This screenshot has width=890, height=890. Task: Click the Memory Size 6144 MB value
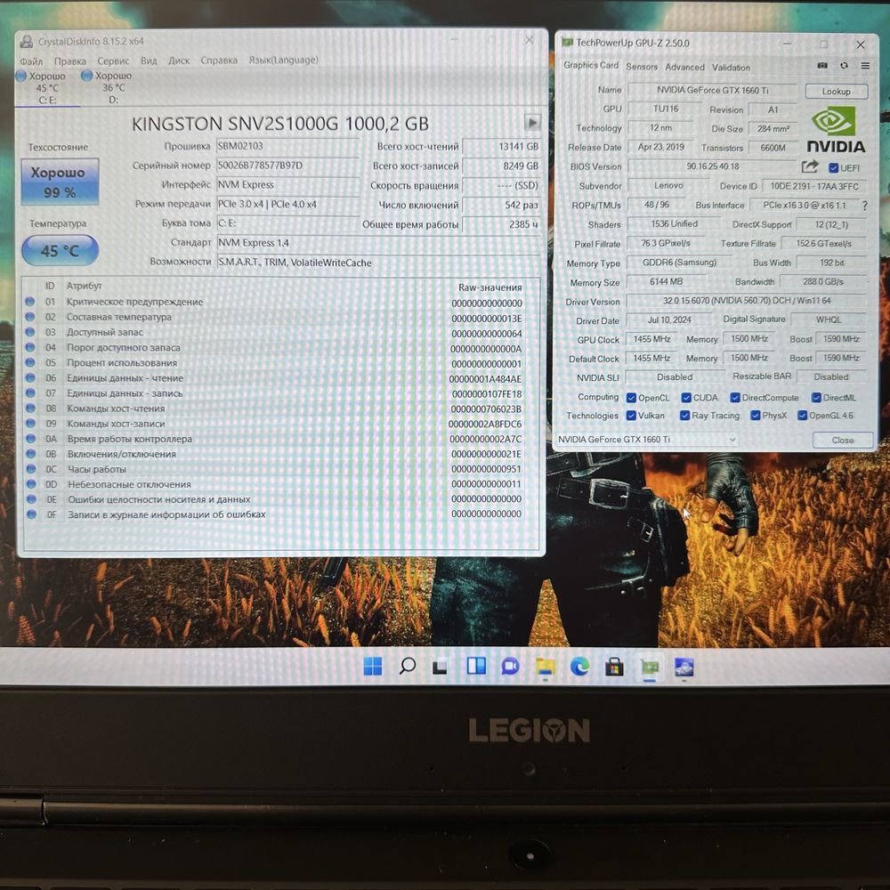tap(667, 281)
